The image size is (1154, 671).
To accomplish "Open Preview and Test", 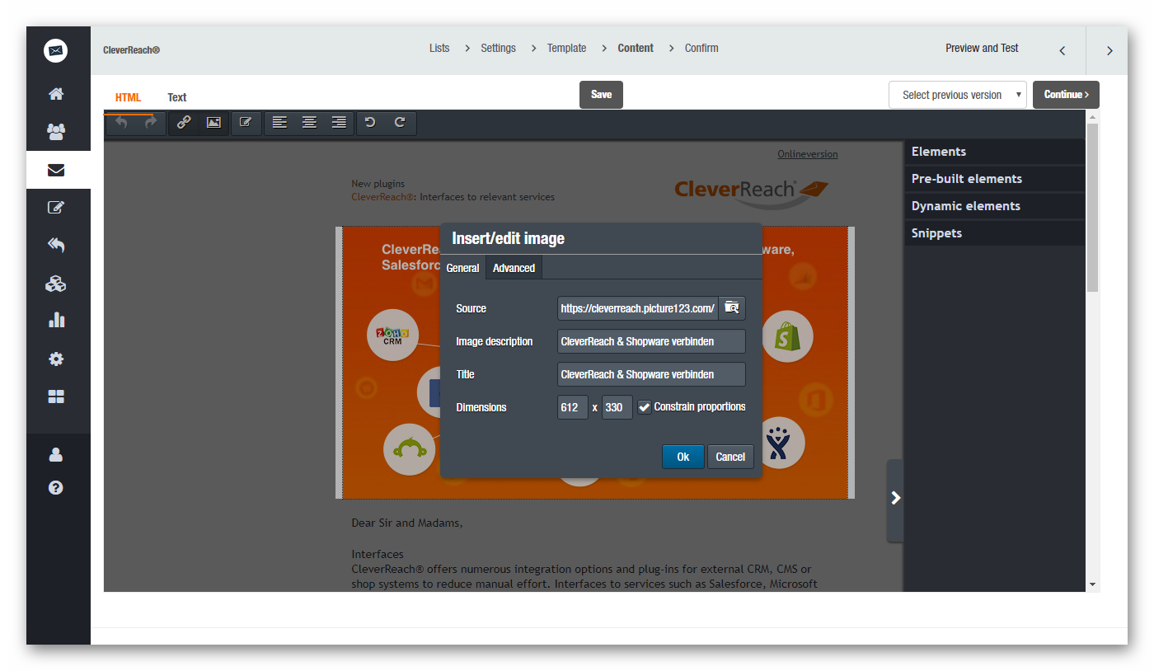I will click(982, 48).
